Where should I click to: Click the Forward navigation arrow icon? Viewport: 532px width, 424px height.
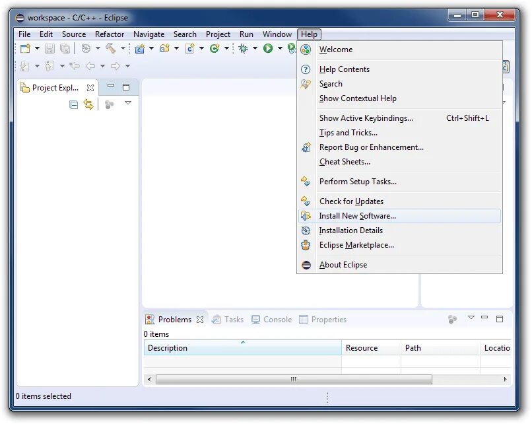click(116, 66)
